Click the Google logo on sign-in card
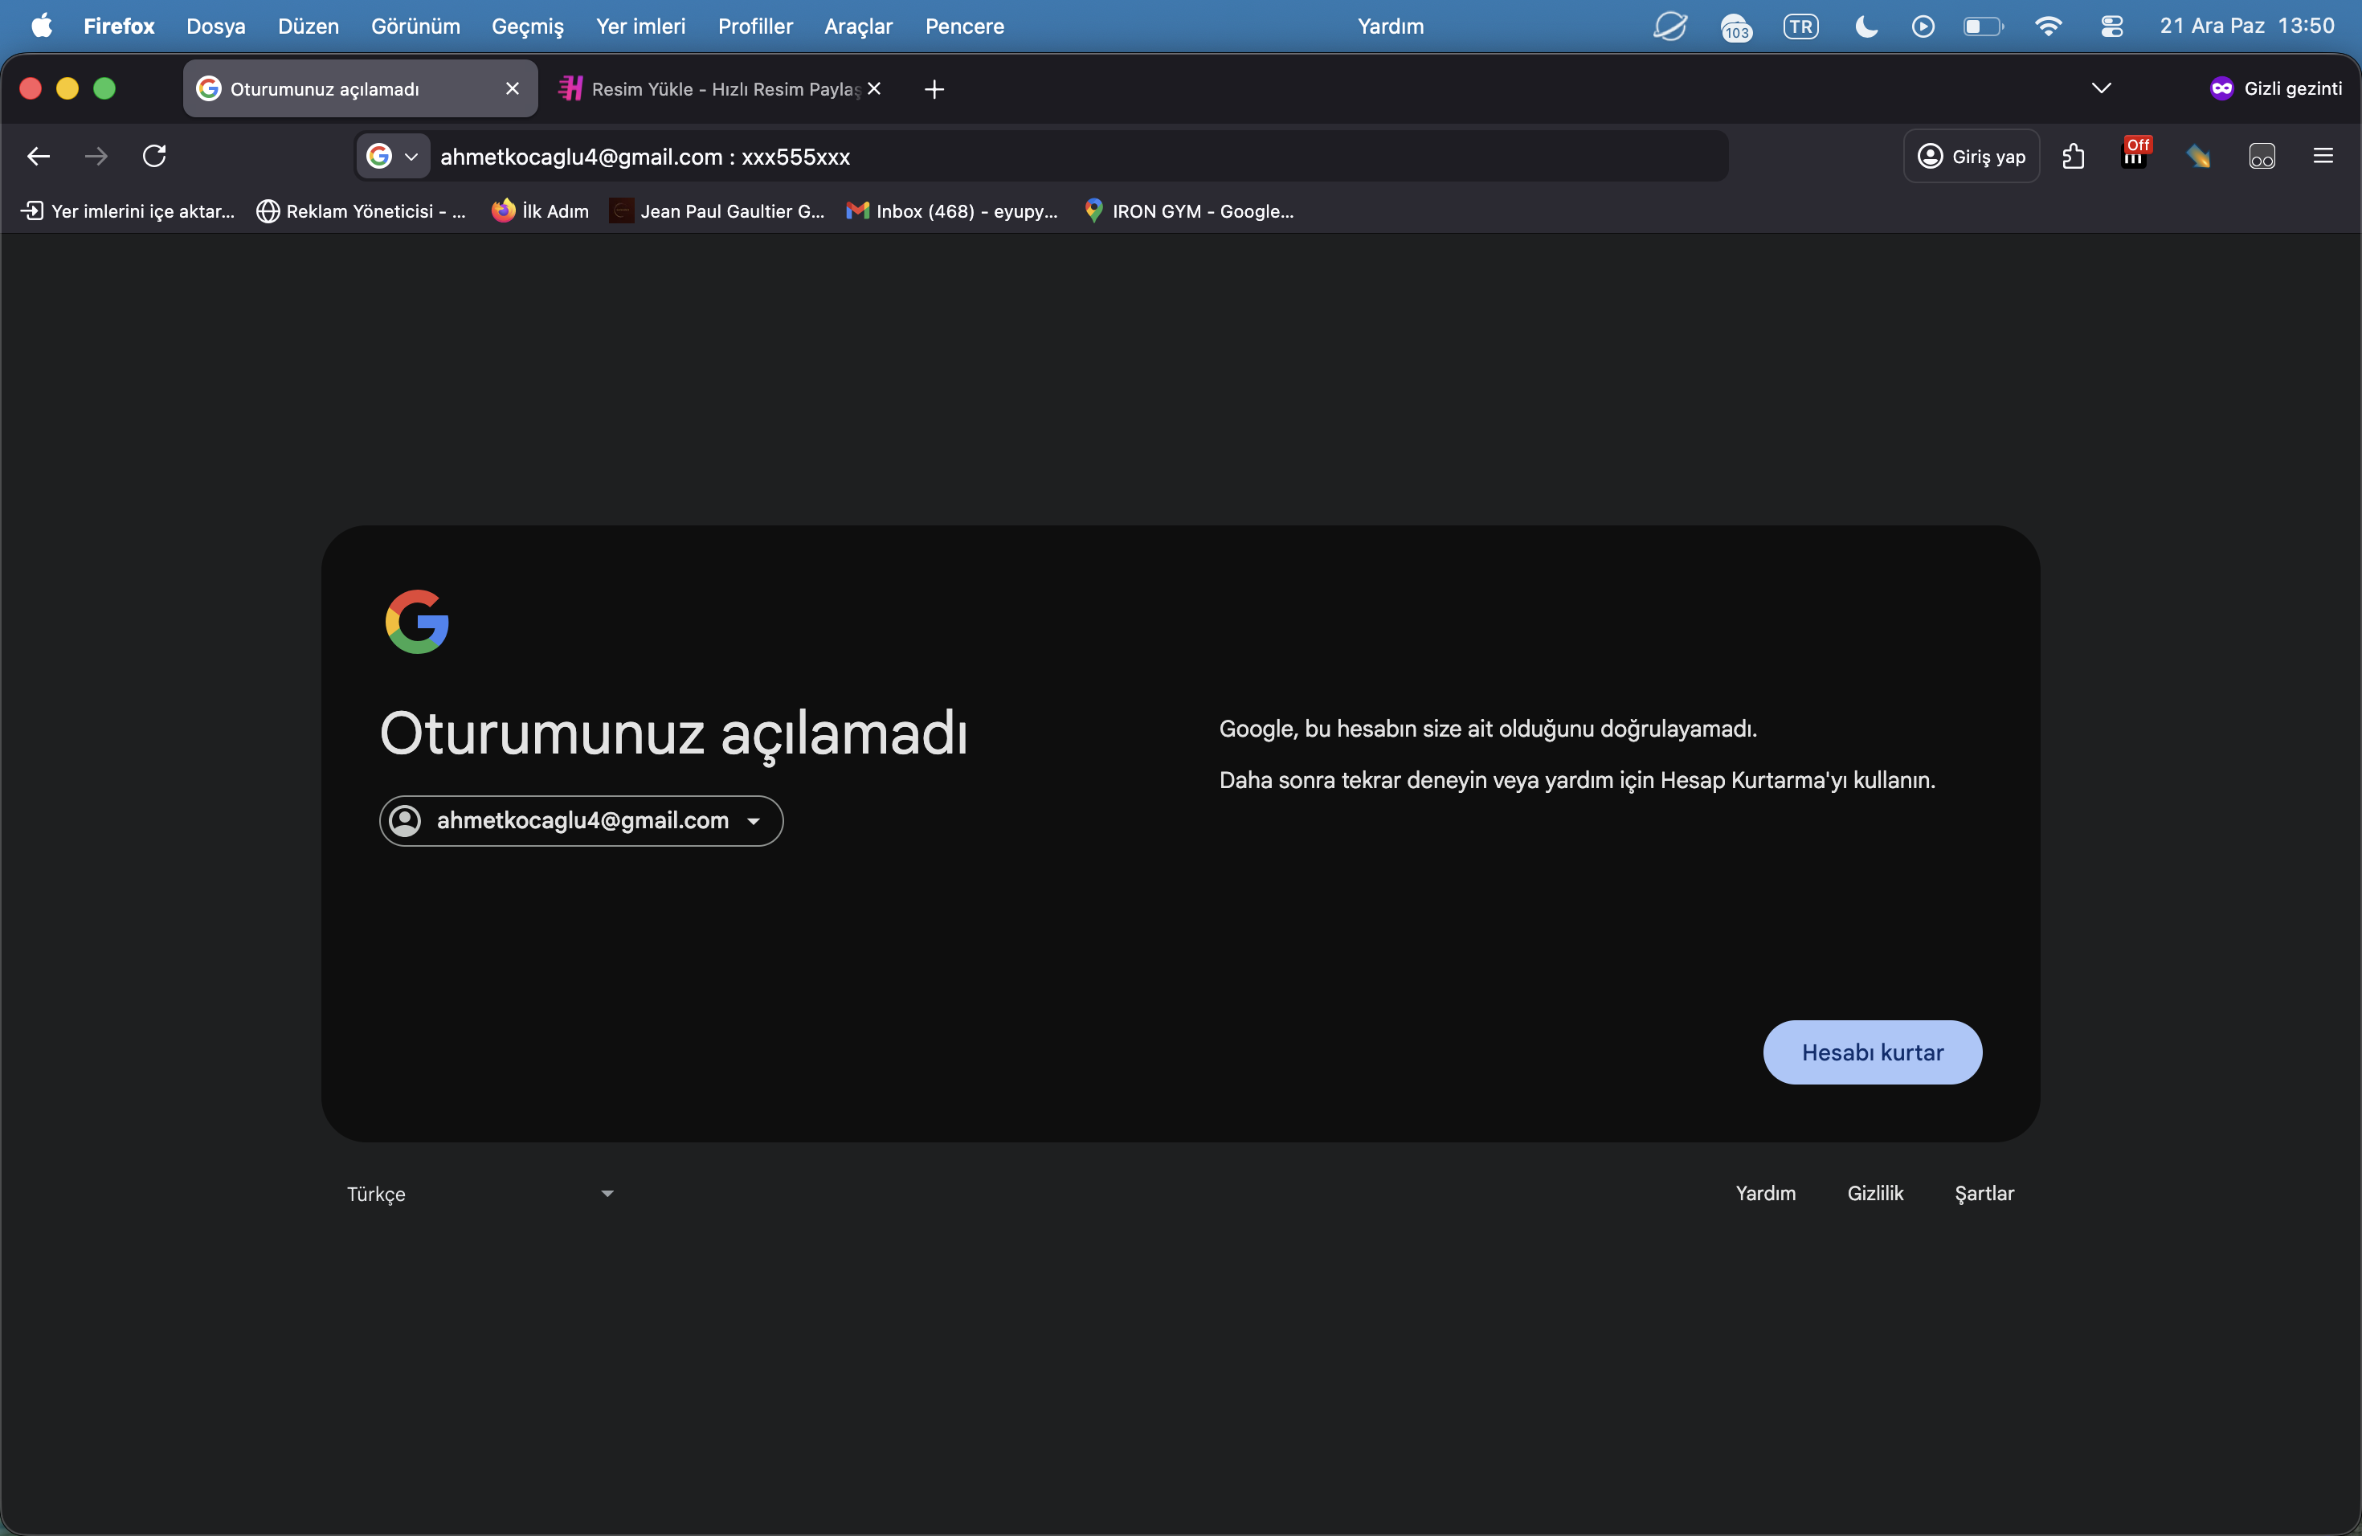The height and width of the screenshot is (1536, 2362). [x=417, y=621]
